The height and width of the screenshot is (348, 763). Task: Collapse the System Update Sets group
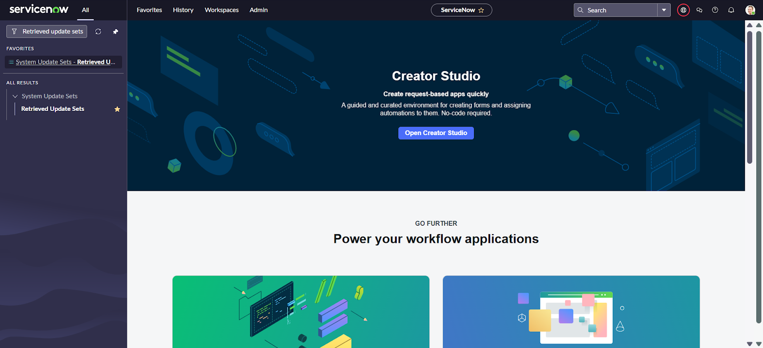click(15, 96)
